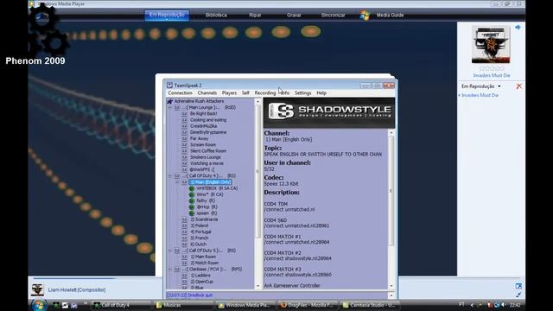Viewport: 553px width, 311px height.
Task: Click the Watching a movie channel icon
Action: click(x=184, y=163)
